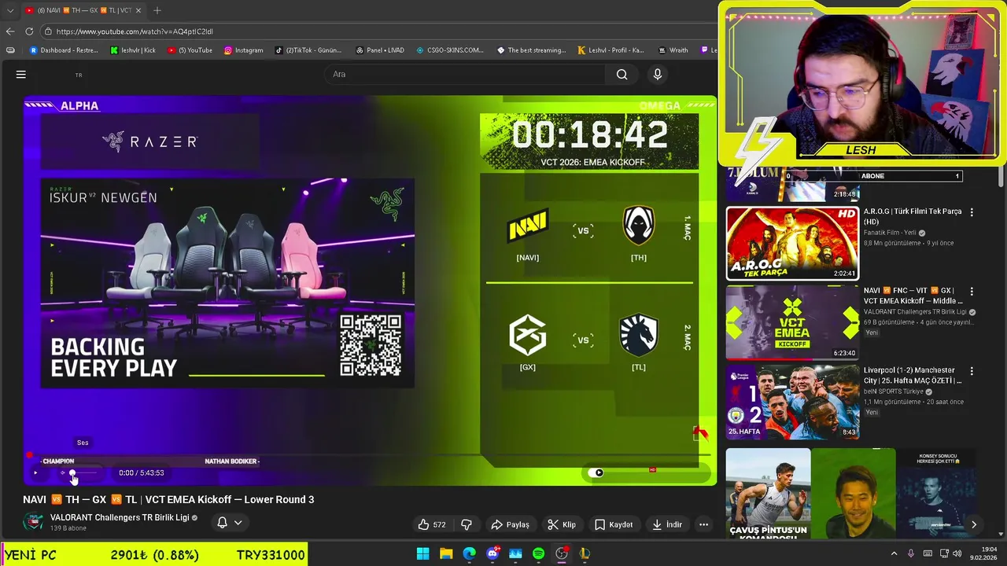Dislike the video with thumbs down
Image resolution: width=1007 pixels, height=566 pixels.
pyautogui.click(x=466, y=524)
